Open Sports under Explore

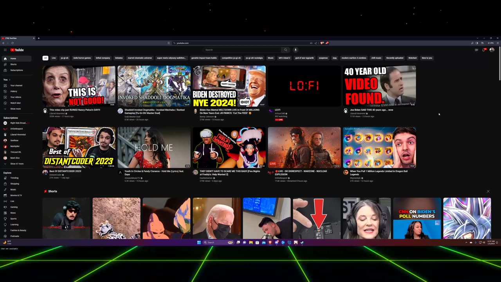click(x=17, y=219)
